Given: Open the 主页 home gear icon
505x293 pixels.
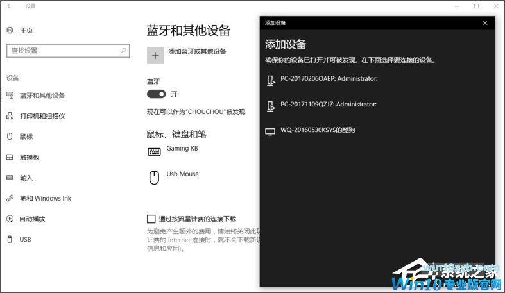Looking at the screenshot, I should [10, 30].
